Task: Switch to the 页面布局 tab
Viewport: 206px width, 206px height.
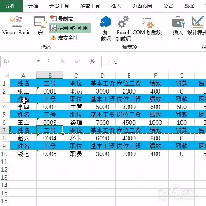Action: click(142, 6)
